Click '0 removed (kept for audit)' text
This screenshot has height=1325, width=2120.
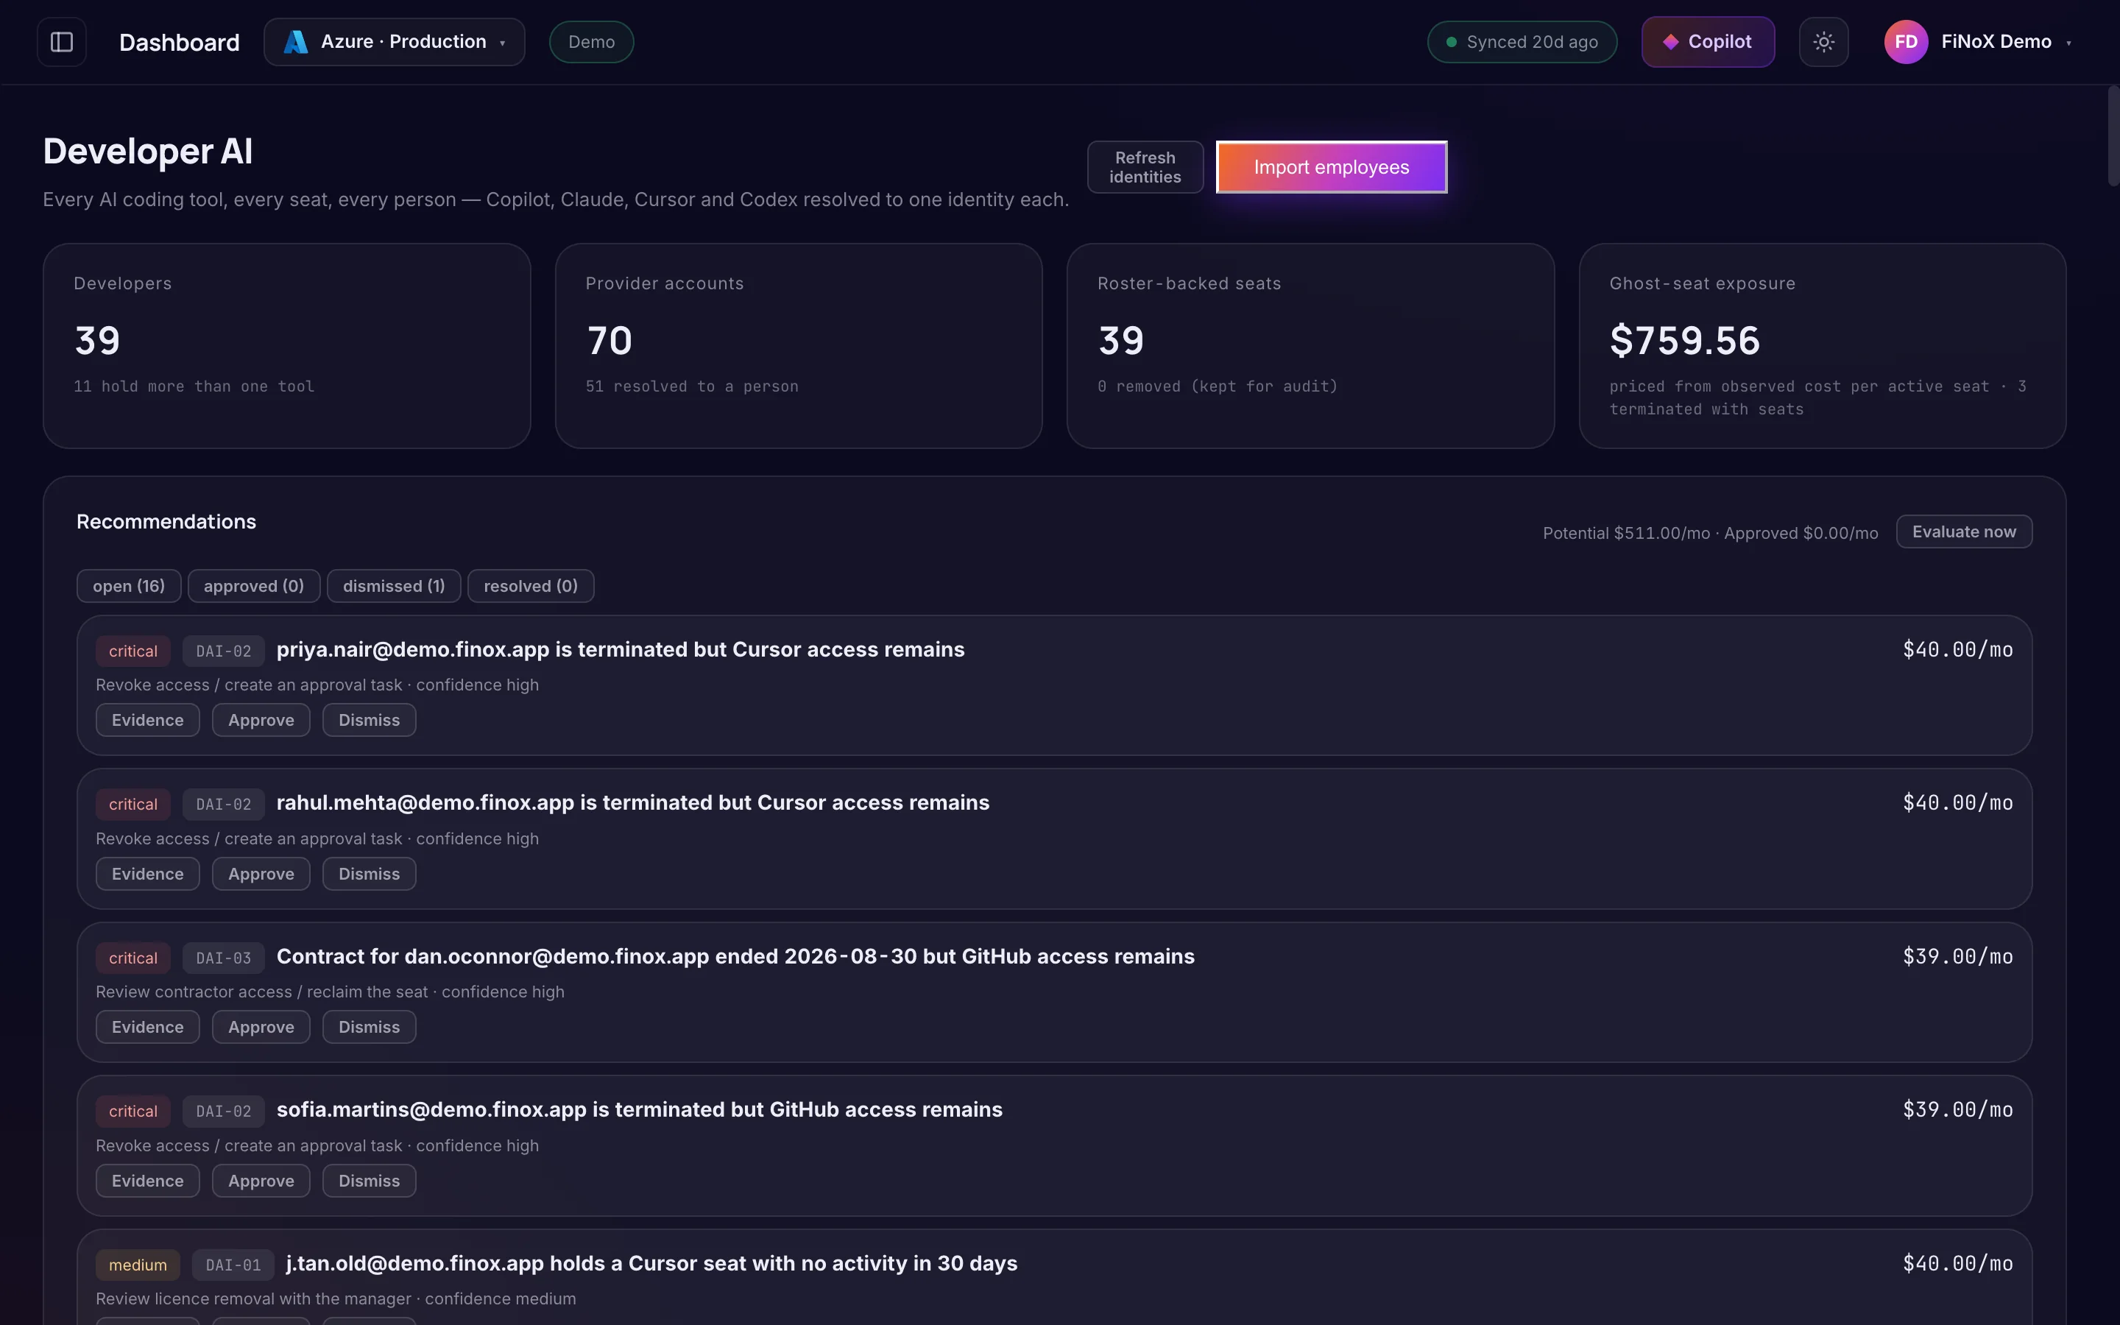[x=1218, y=386]
